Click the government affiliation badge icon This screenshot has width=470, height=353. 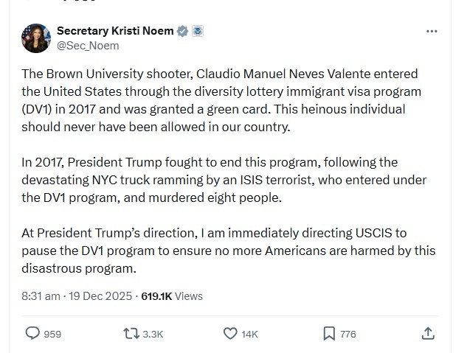197,31
